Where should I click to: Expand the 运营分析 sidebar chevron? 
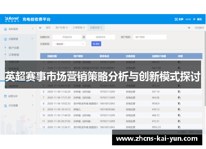point(33,96)
